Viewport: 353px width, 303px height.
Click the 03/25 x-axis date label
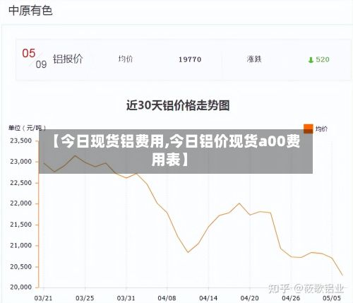pos(85,298)
